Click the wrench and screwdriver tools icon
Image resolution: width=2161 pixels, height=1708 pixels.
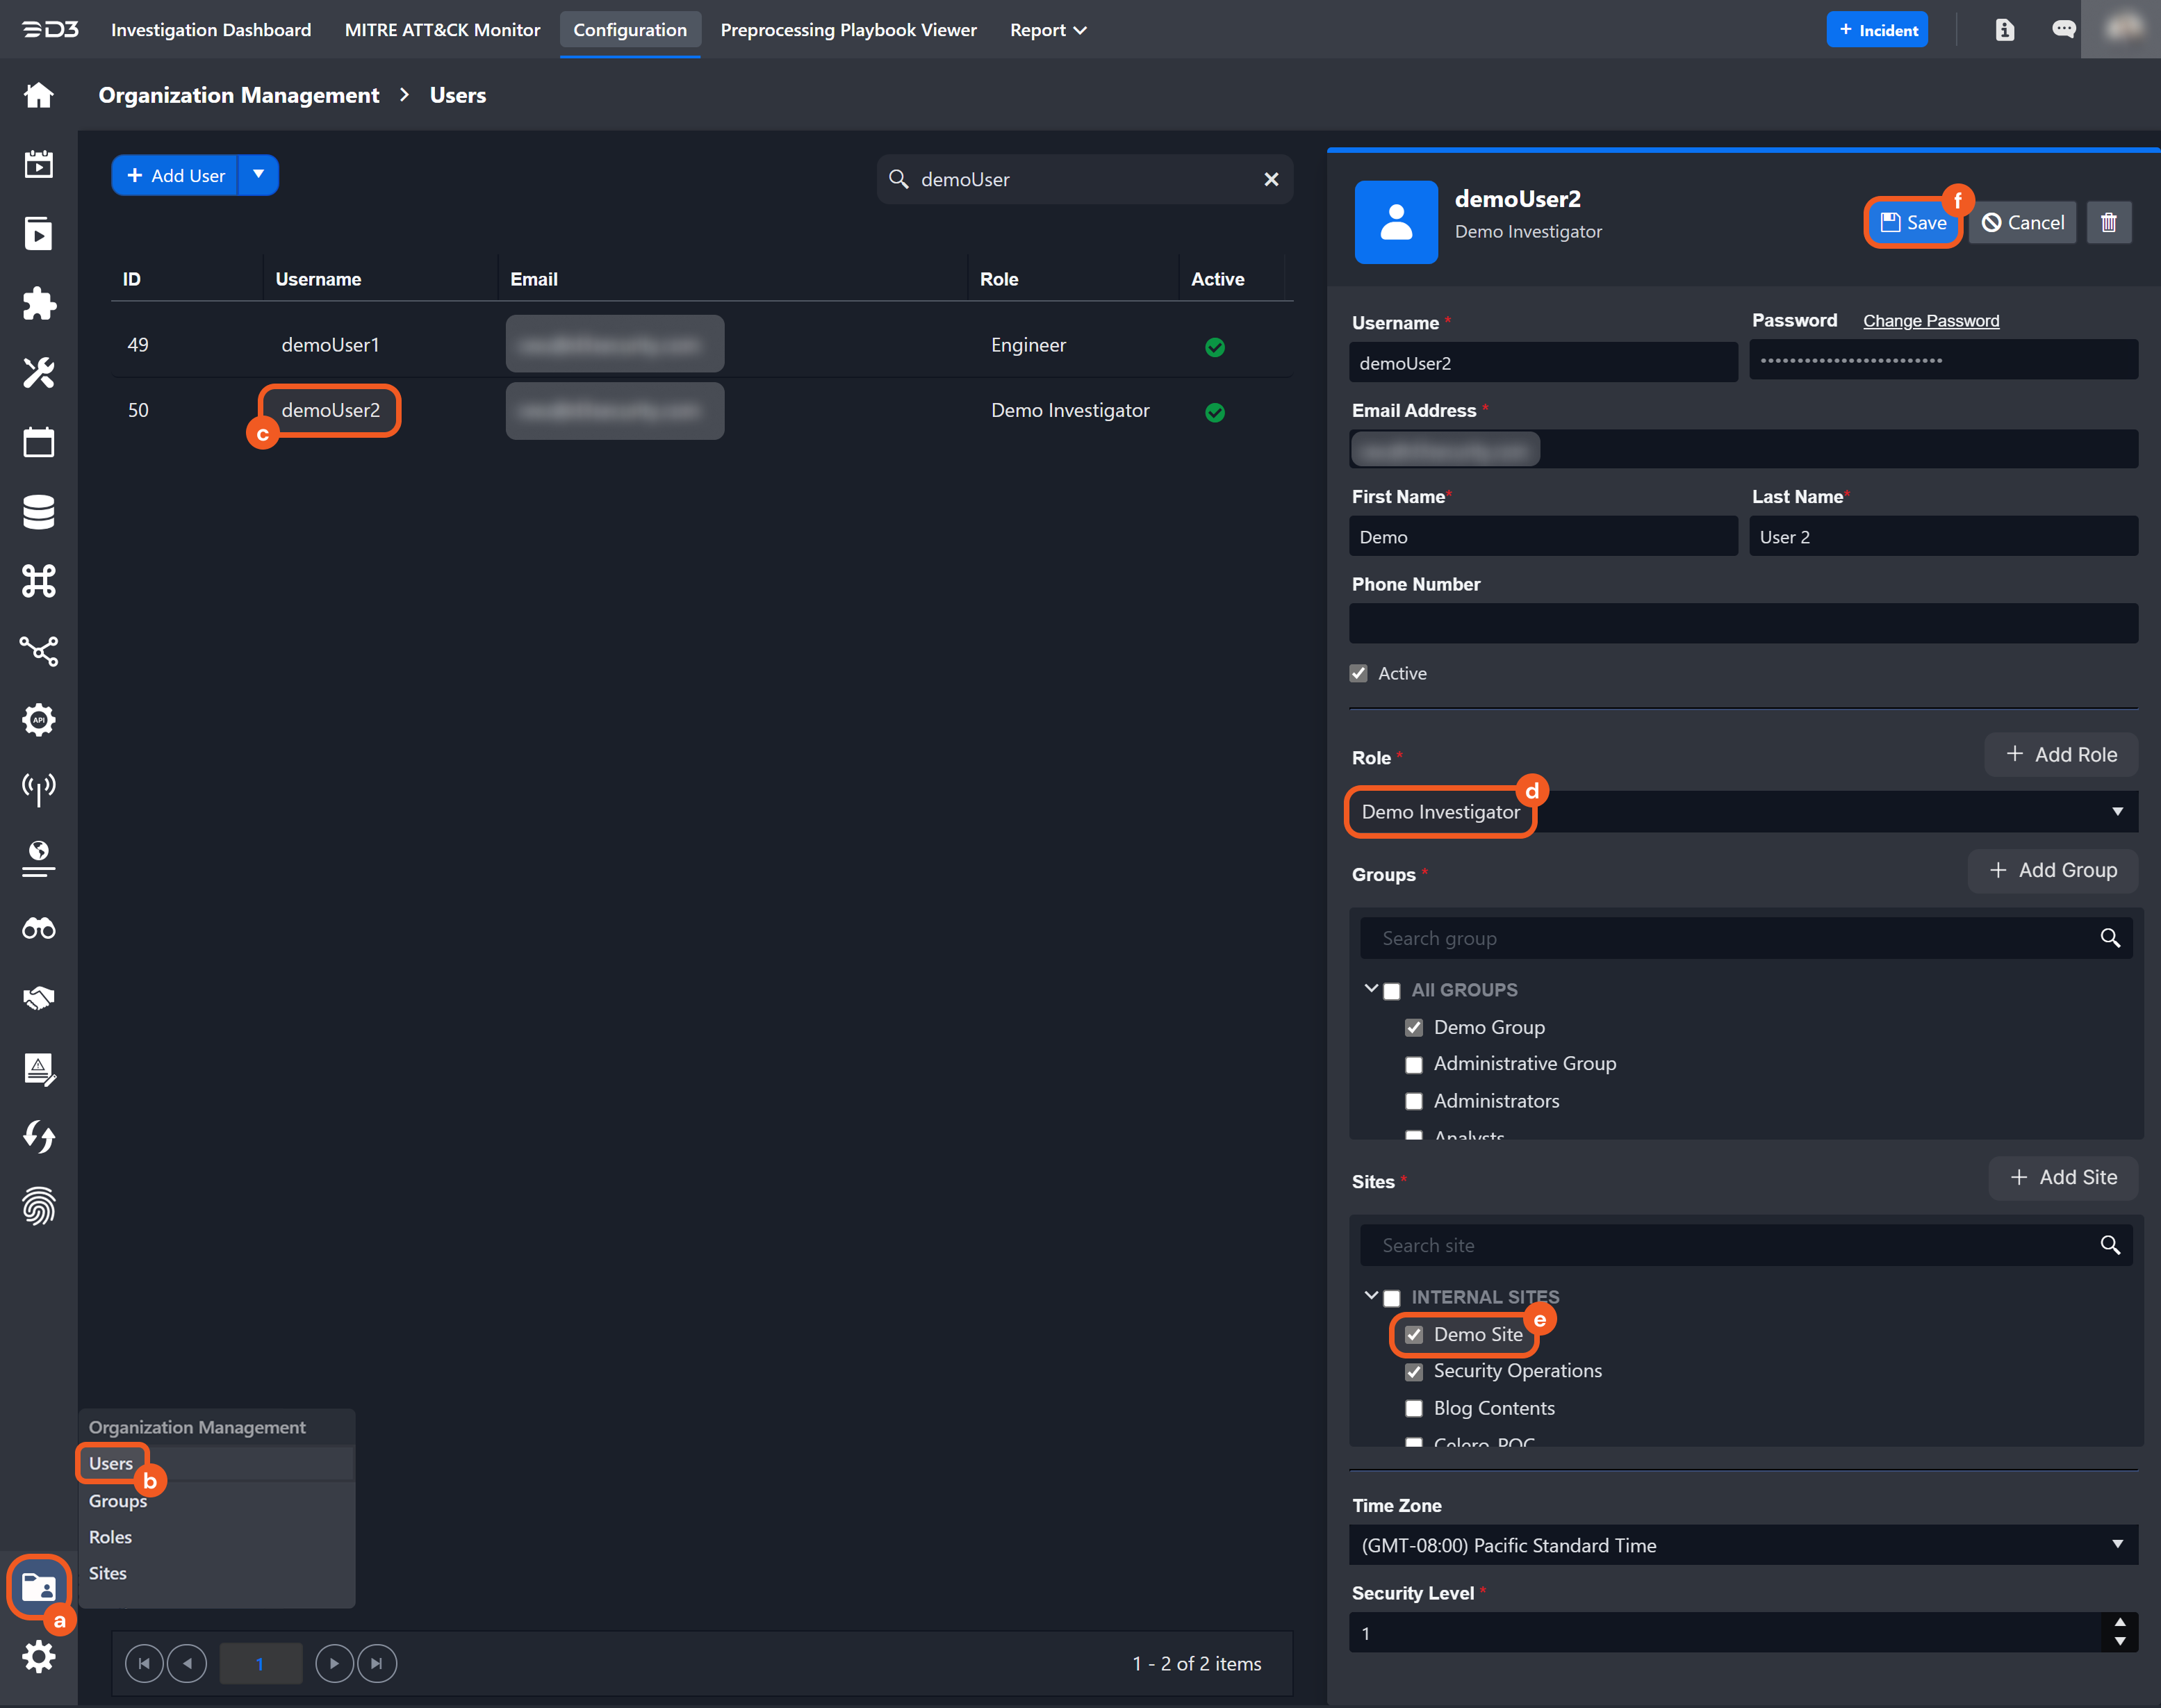[x=38, y=373]
